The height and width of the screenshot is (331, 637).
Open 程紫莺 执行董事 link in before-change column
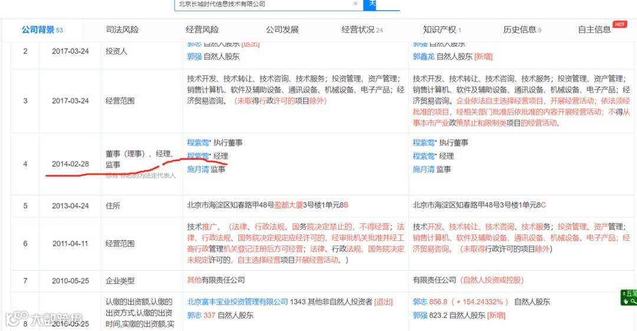[198, 143]
